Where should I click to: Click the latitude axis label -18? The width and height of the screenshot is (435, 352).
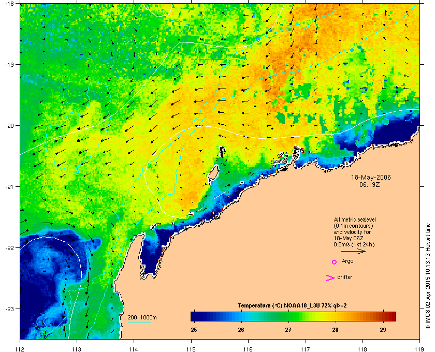pos(9,3)
